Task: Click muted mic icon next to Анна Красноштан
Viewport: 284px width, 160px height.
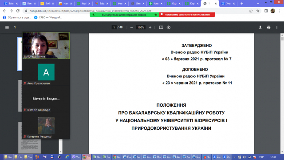Action: (25, 83)
